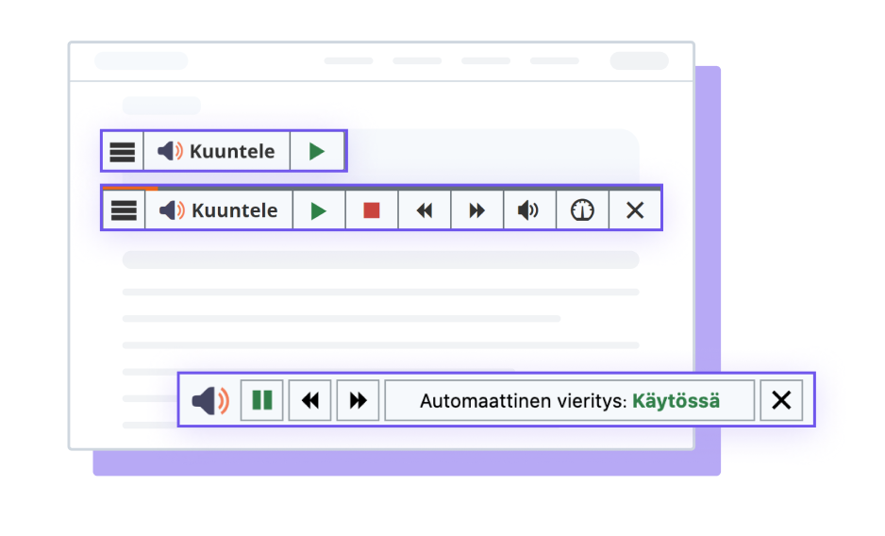Image resolution: width=885 pixels, height=536 pixels.
Task: Click the speaker logo on the floating bottom player
Action: pos(209,400)
